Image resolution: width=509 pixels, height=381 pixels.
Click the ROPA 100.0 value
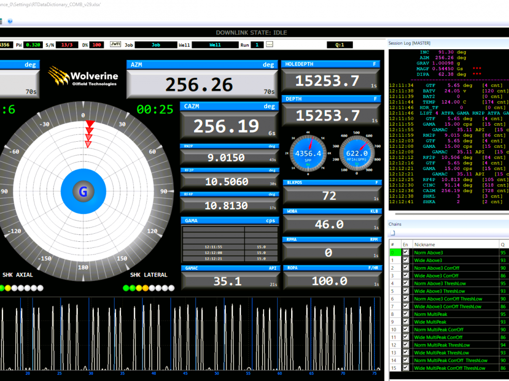click(x=332, y=280)
